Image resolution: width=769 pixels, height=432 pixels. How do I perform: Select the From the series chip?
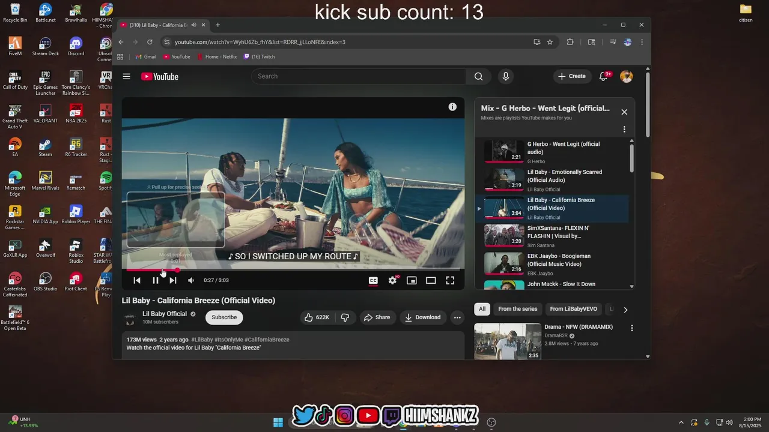click(x=518, y=309)
